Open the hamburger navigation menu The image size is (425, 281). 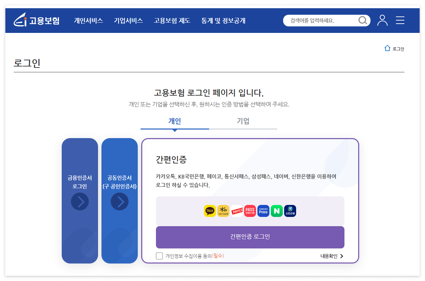pos(400,21)
